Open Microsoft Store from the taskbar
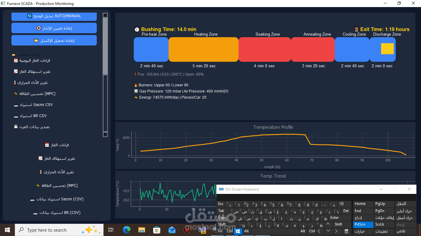 click(x=157, y=230)
